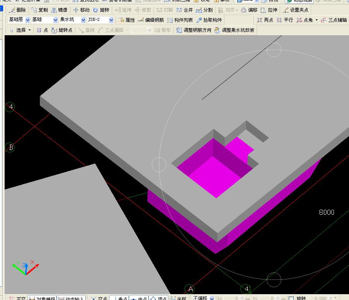Activate the 镜像 (Mirror) tool

coord(59,10)
